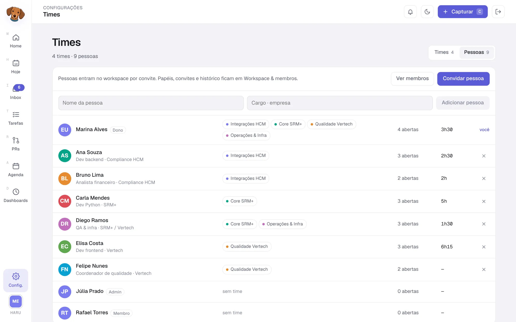
Task: Open PRs pull request icon
Action: tap(16, 140)
